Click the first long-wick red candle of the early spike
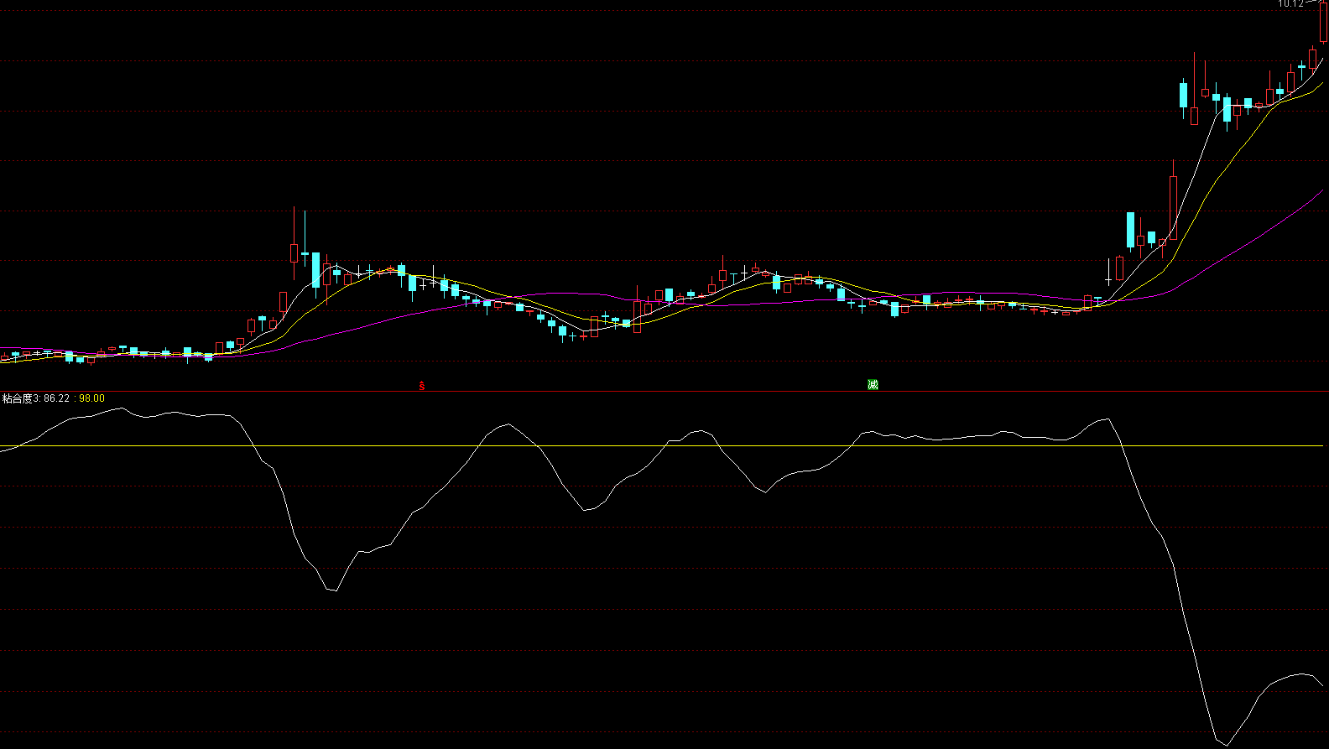Image resolution: width=1329 pixels, height=749 pixels. tap(294, 252)
